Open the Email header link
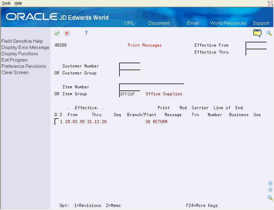This screenshot has width=274, height=210. coord(193,23)
